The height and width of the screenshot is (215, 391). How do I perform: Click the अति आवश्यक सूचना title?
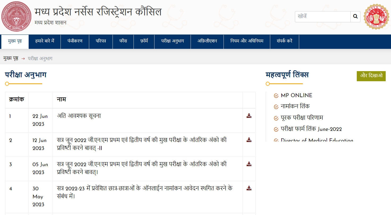point(79,116)
